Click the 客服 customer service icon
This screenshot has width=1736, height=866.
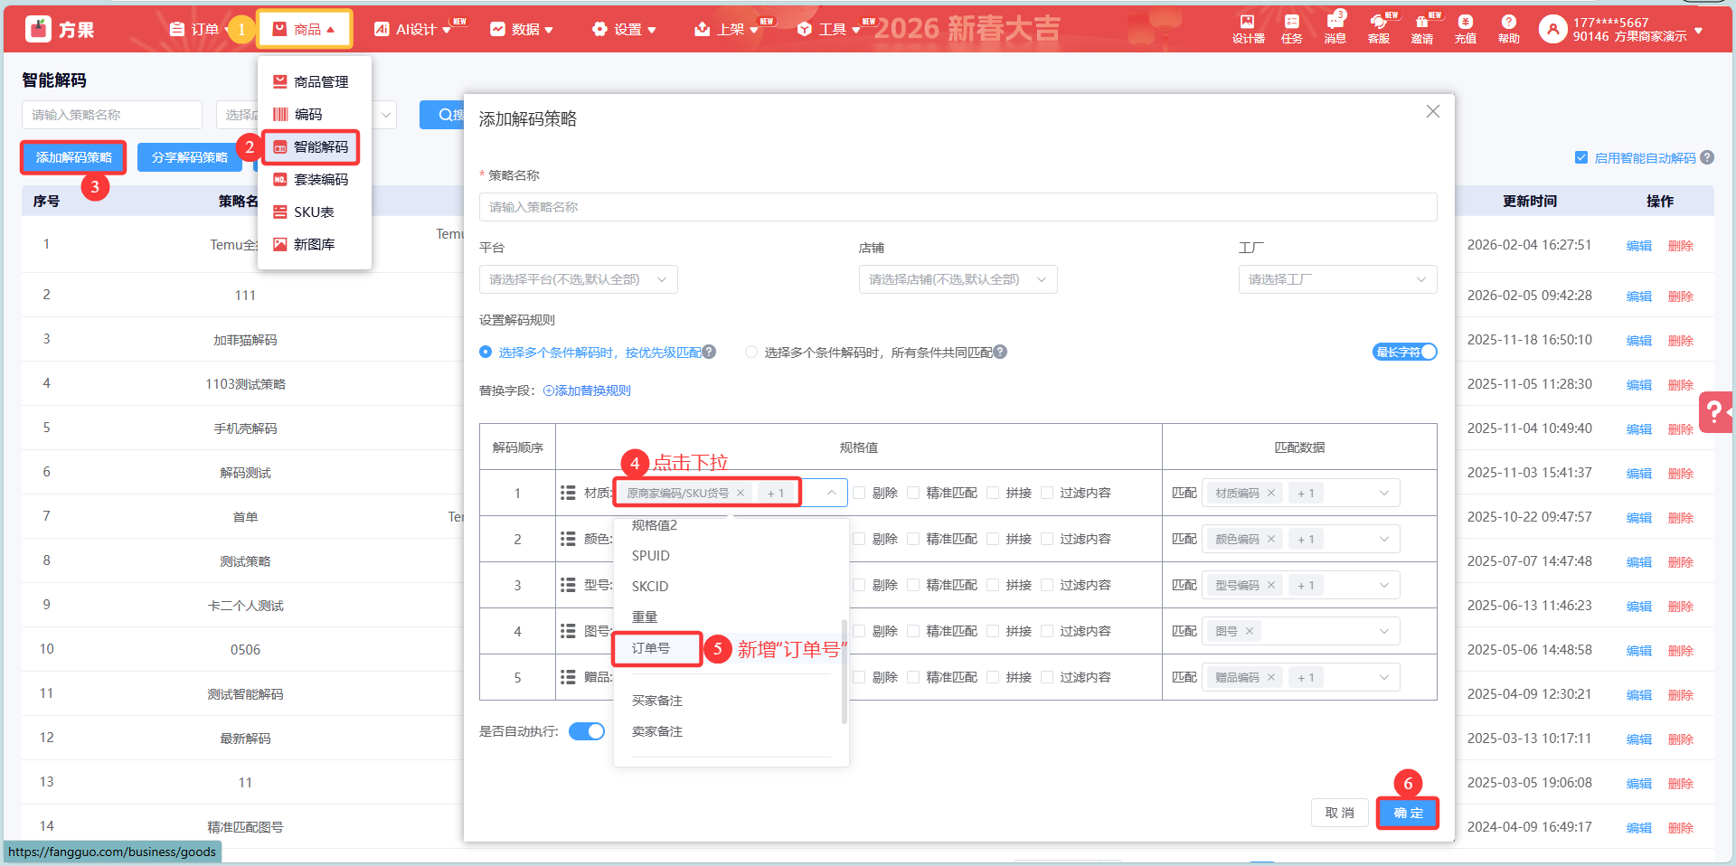1378,29
